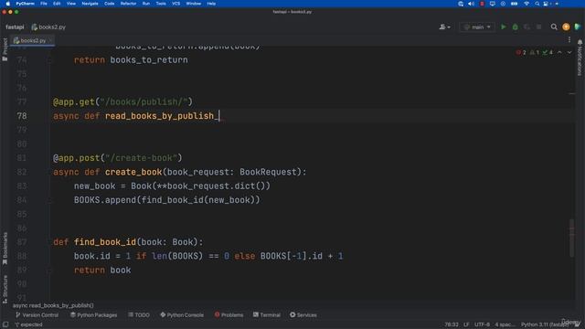
Task: Open the Code menu
Action: click(x=110, y=4)
